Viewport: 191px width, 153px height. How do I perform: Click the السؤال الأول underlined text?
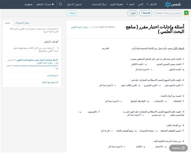178,48
